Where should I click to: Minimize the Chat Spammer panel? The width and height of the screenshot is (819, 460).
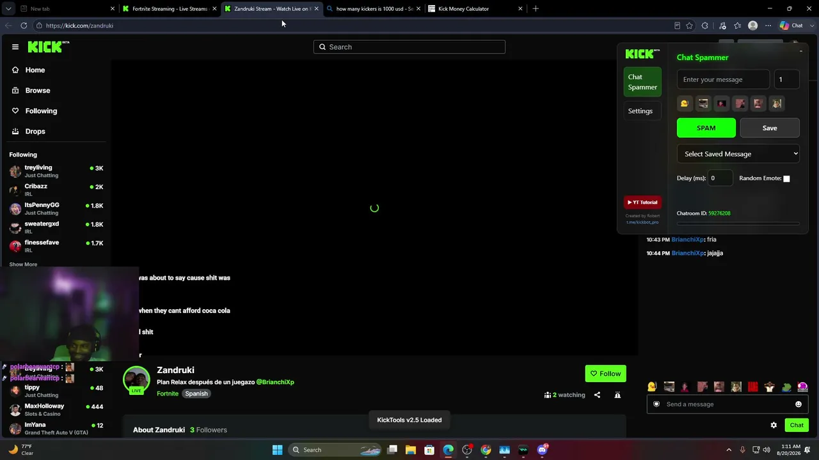point(801,51)
